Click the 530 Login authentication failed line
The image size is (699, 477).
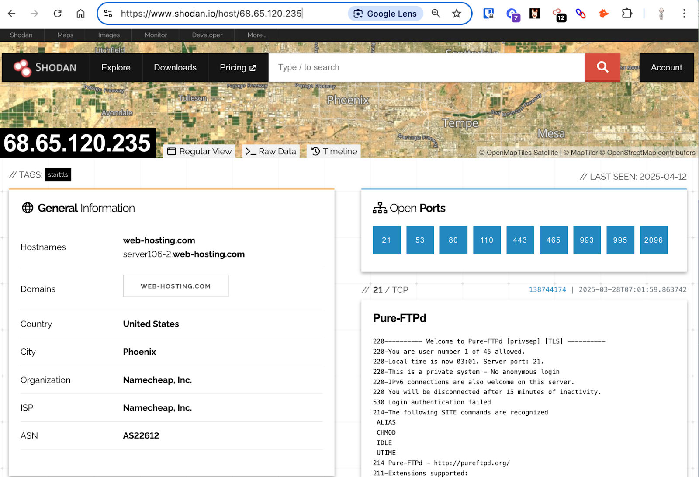coord(432,402)
